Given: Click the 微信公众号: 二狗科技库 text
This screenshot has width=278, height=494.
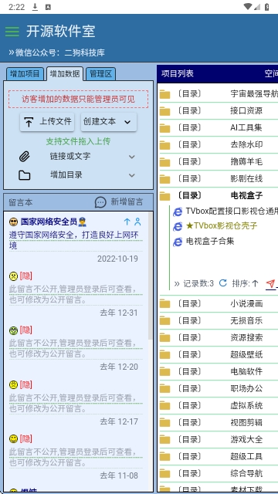Looking at the screenshot, I should 60,52.
